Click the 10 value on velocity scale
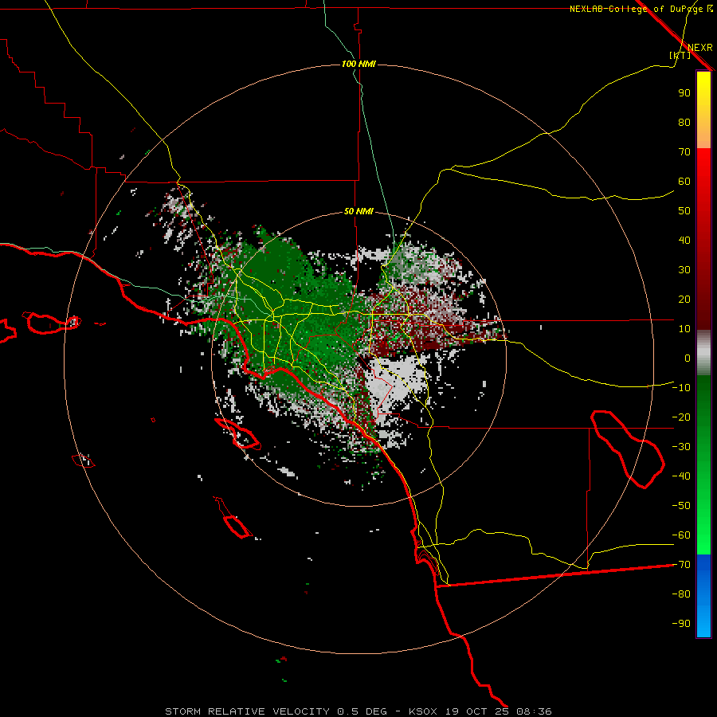Image resolution: width=717 pixels, height=717 pixels. point(684,329)
